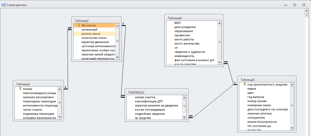Select the field место работы
The height and width of the screenshot is (136, 311).
tap(192, 39)
